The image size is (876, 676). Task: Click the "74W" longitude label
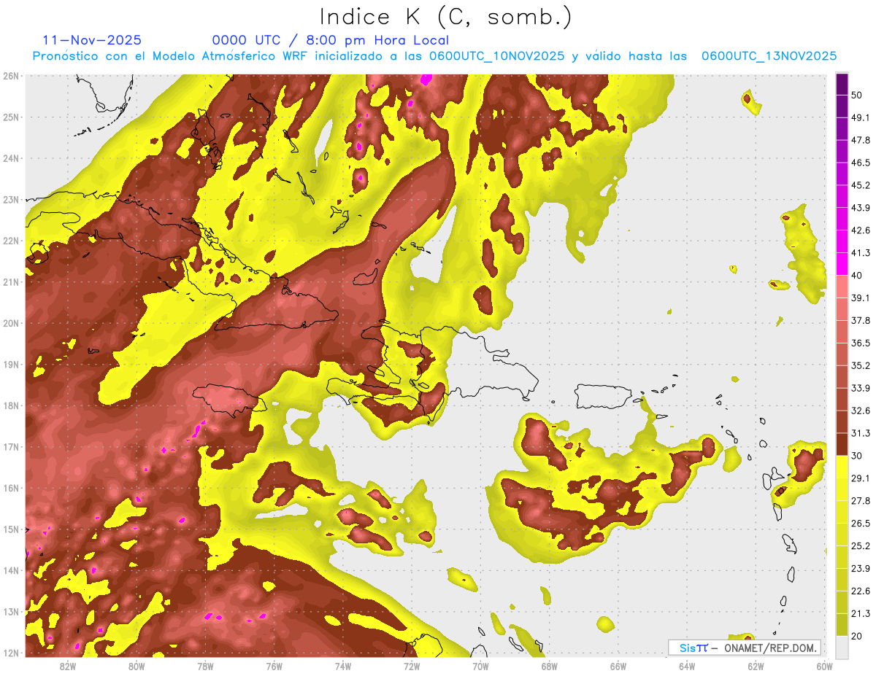343,667
